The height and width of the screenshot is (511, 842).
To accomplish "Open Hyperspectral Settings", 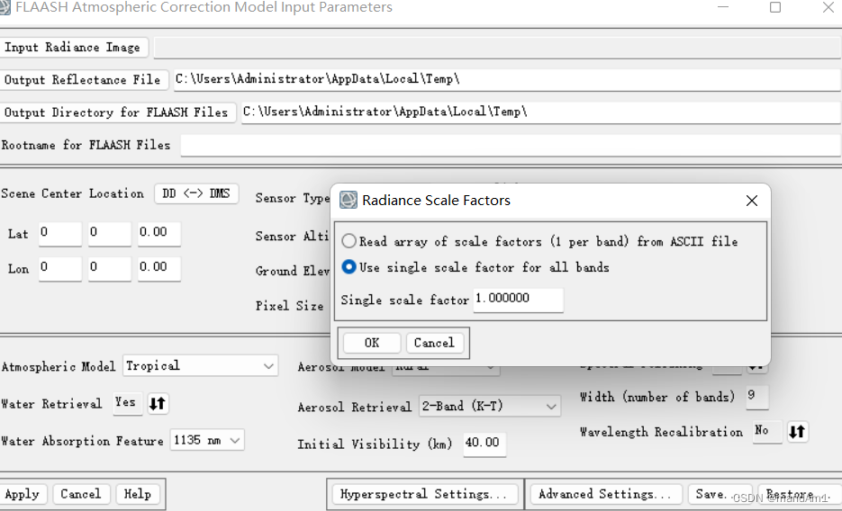I will [x=424, y=494].
